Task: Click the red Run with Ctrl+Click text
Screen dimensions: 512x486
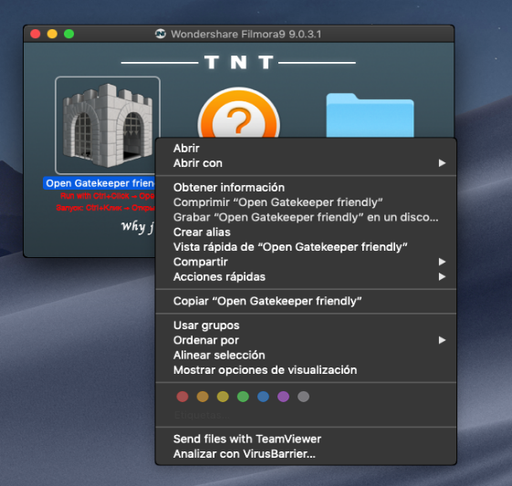Action: click(107, 196)
